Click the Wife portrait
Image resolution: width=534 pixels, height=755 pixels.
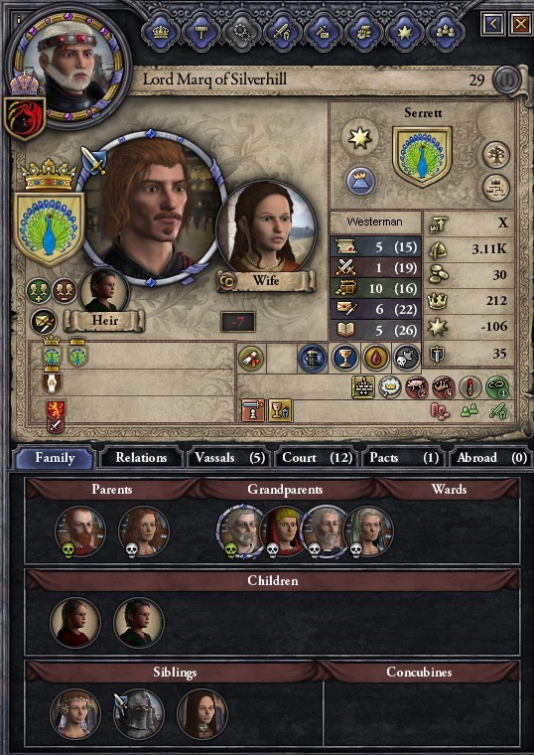[x=267, y=227]
